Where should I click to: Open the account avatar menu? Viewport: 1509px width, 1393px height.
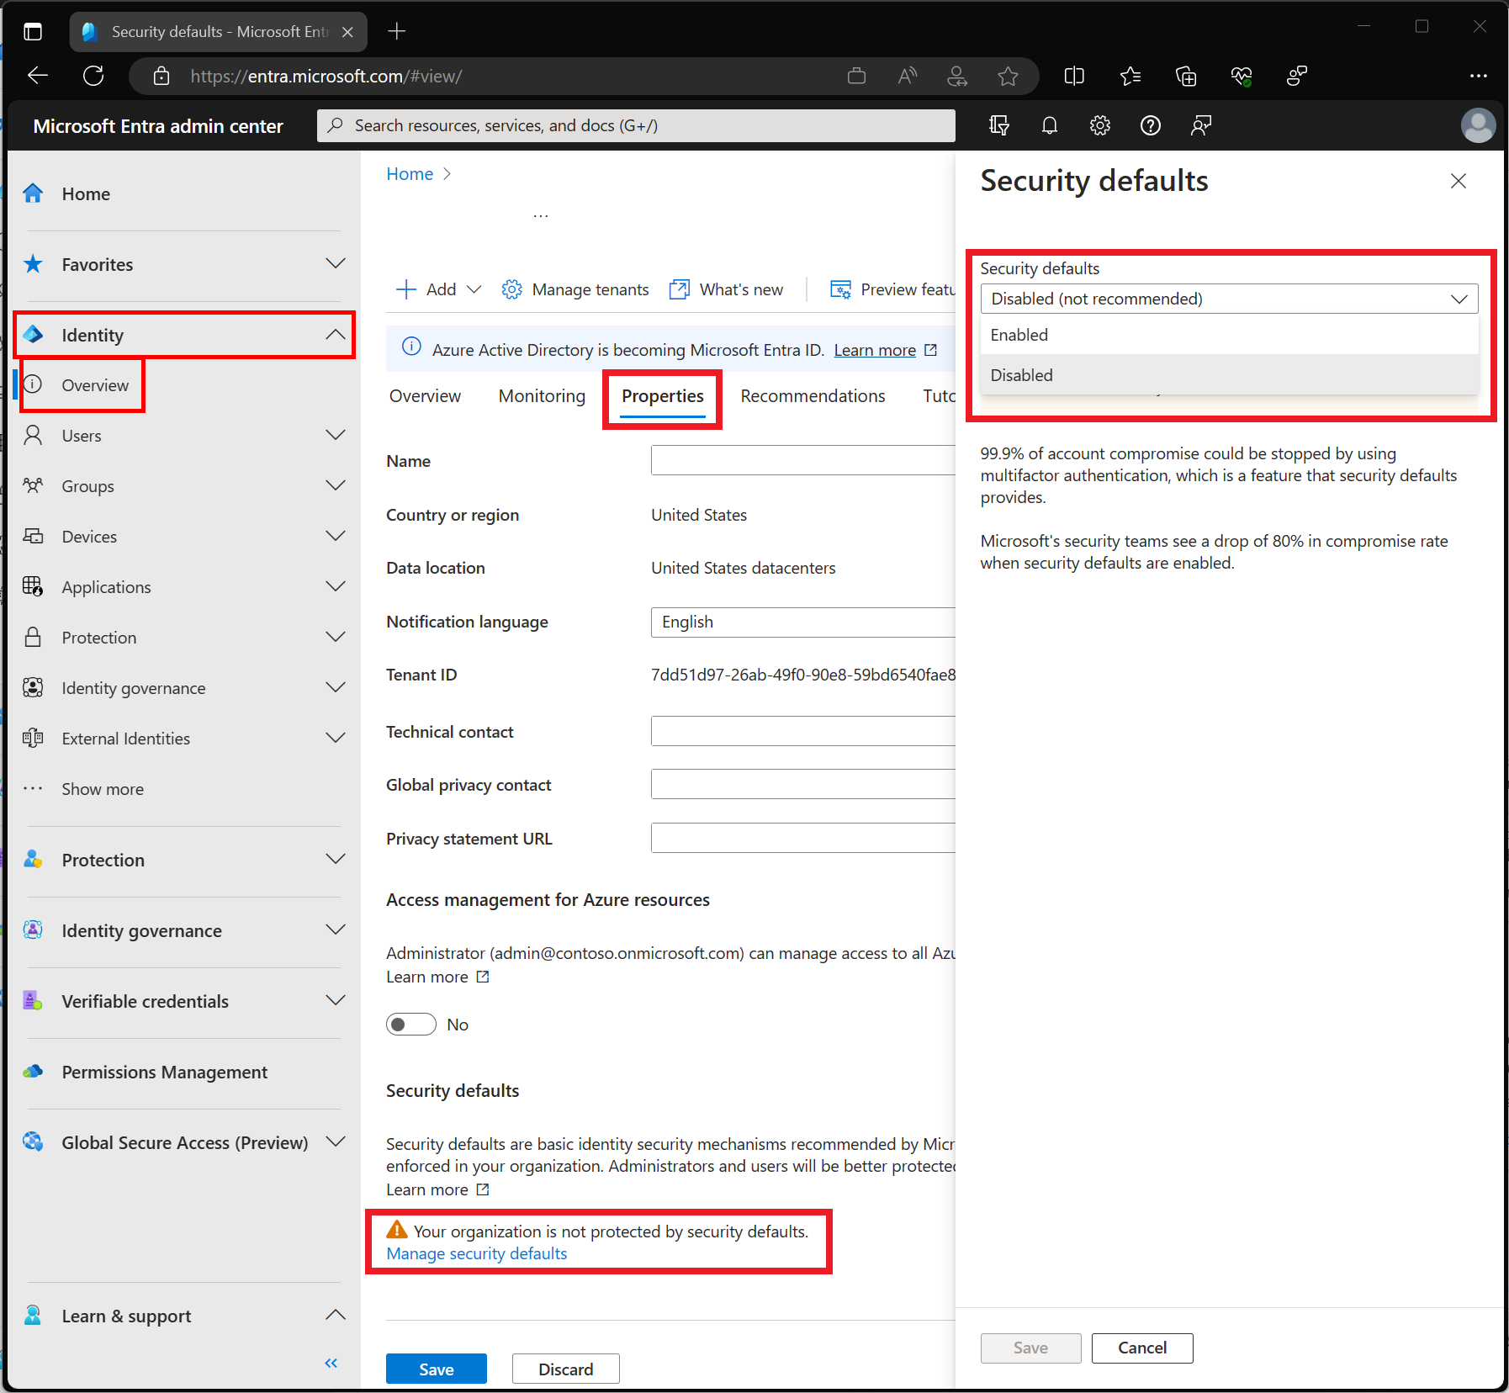click(1478, 125)
